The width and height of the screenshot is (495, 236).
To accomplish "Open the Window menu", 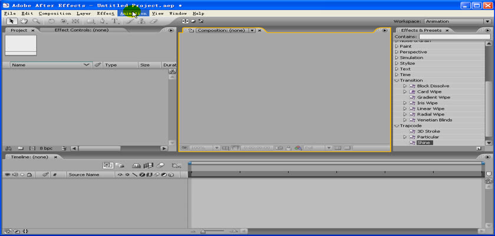I will [179, 14].
